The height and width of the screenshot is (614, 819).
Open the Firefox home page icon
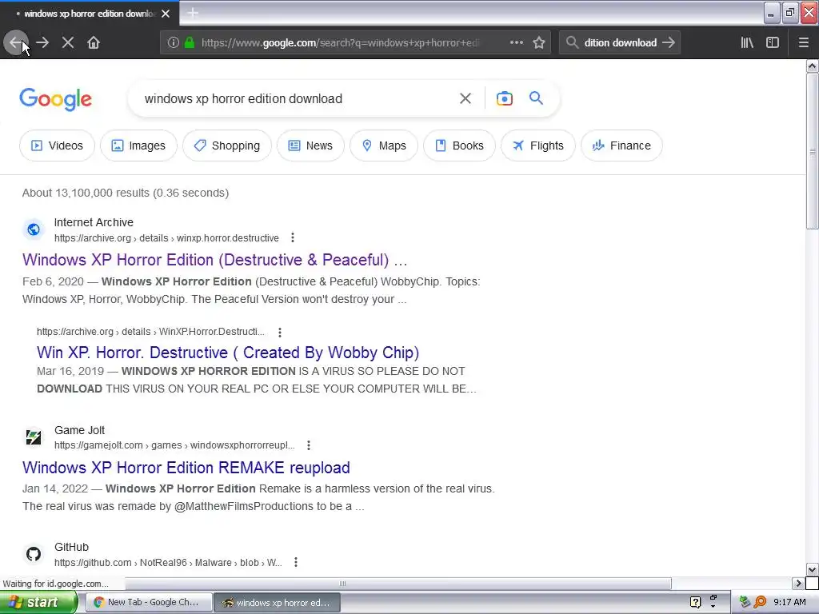[94, 42]
